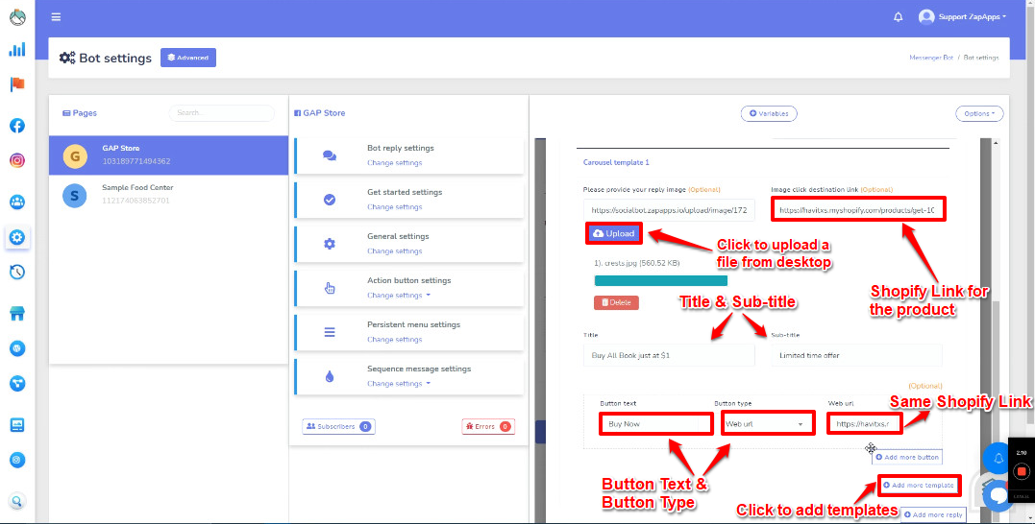Click the GAP Store panel heading
This screenshot has width=1035, height=524.
tap(319, 112)
